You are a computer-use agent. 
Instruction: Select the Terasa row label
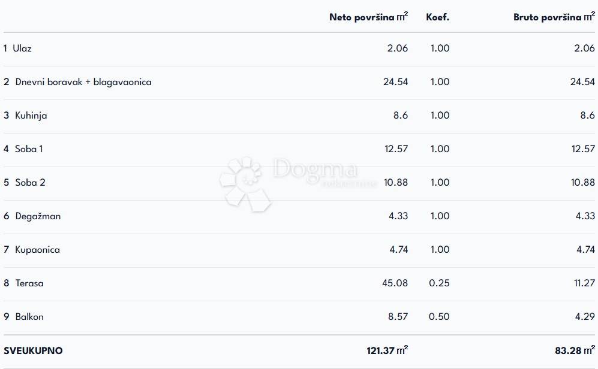29,283
